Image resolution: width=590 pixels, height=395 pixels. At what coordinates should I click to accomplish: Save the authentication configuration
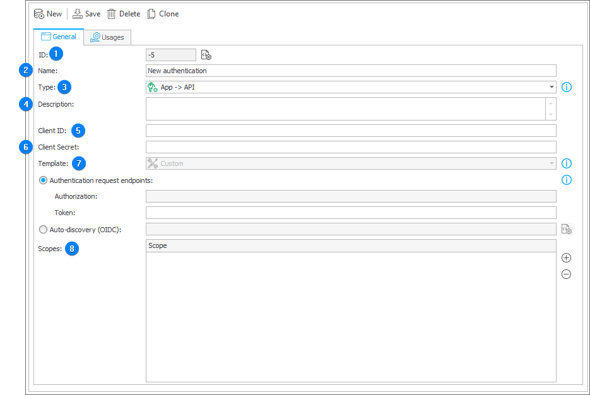(x=86, y=14)
